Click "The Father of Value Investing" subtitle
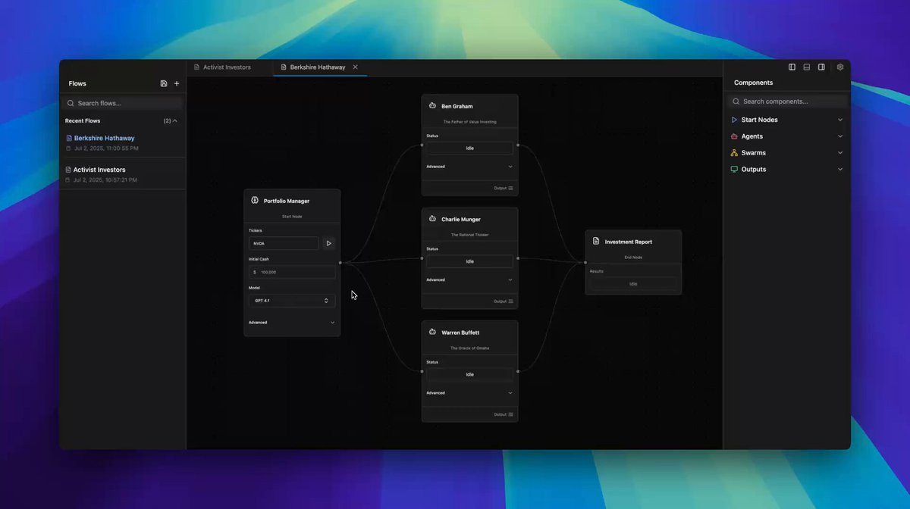 pyautogui.click(x=469, y=122)
